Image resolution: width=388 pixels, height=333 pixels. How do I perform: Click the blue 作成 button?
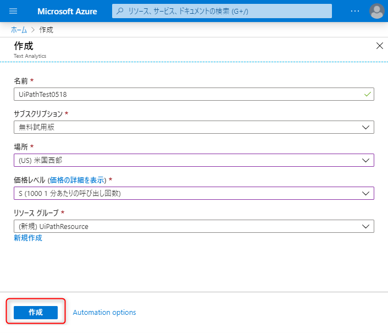click(x=36, y=313)
